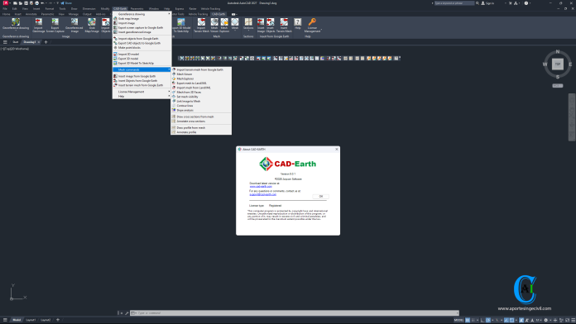
Task: Select Mesh Viewer in submenu
Action: [x=201, y=74]
